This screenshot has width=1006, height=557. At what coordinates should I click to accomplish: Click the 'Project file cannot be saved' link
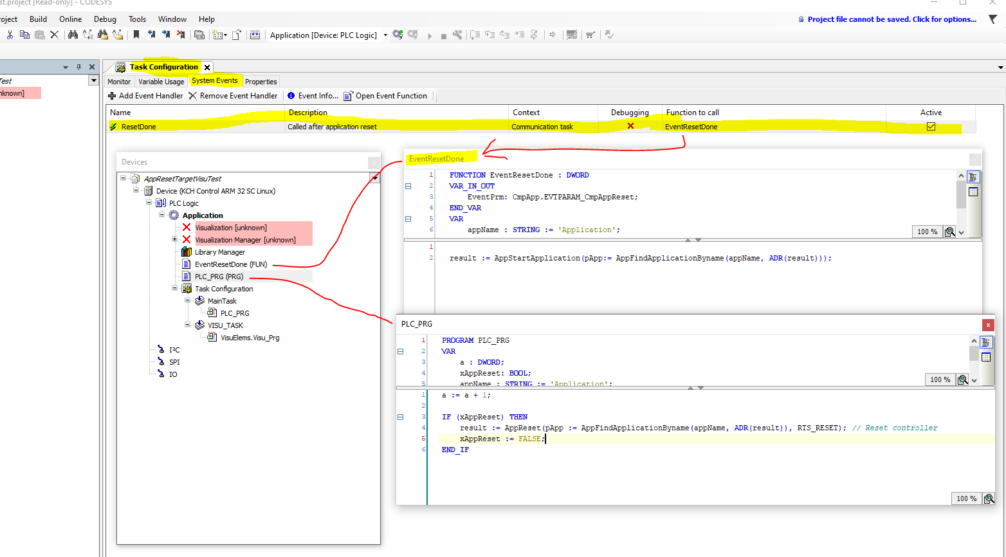pyautogui.click(x=892, y=19)
